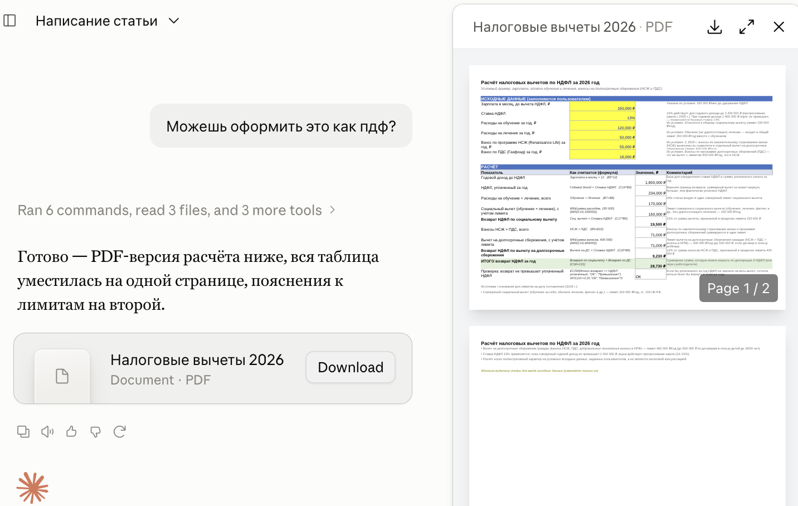Select the user message 'Можешь оформить это как пдф?'

(281, 126)
